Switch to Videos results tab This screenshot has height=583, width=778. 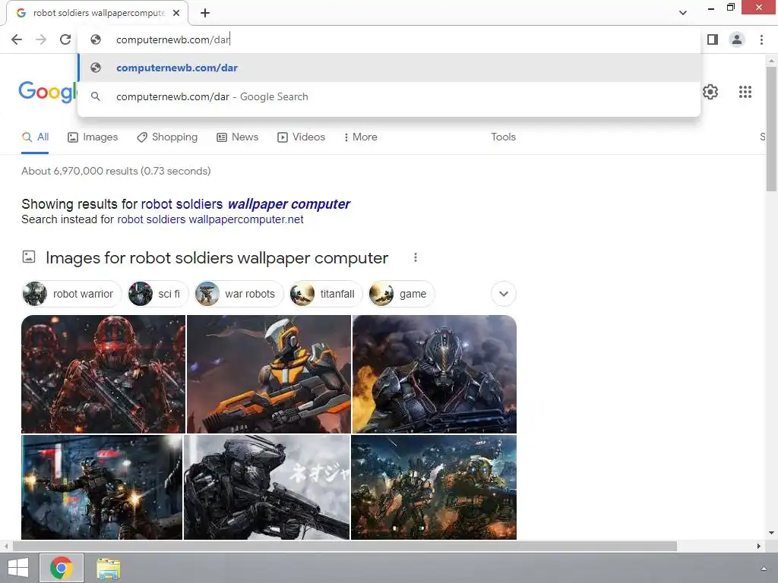tap(301, 137)
